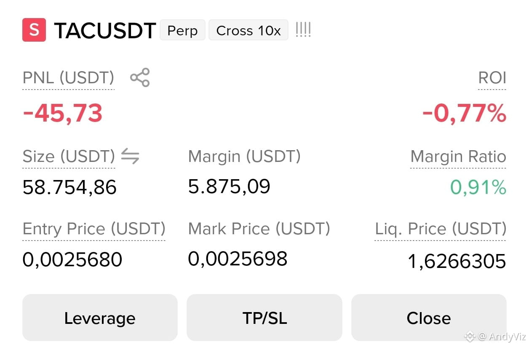Image resolution: width=529 pixels, height=347 pixels.
Task: Tap the Entry Price (USDT) label
Action: point(94,229)
